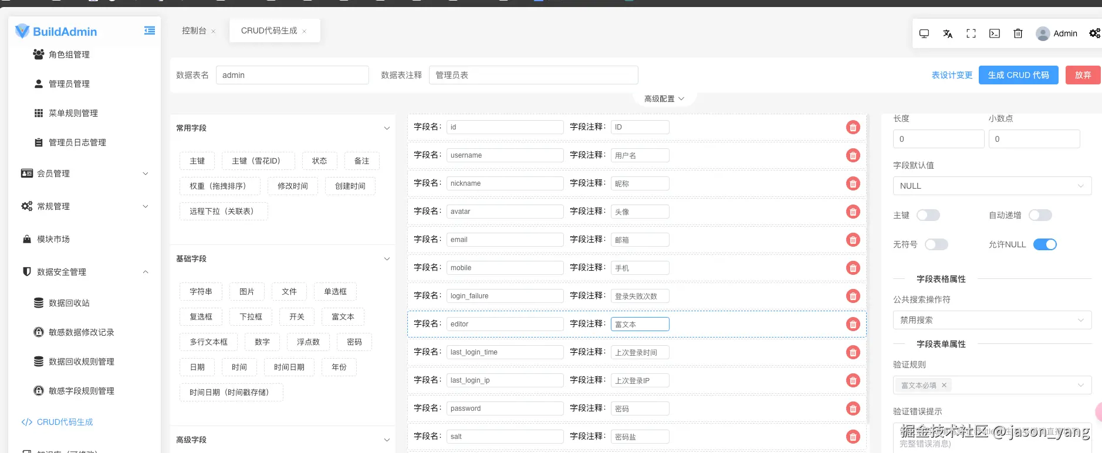Image resolution: width=1102 pixels, height=453 pixels.
Task: Close the 控制台 tab
Action: [x=213, y=31]
